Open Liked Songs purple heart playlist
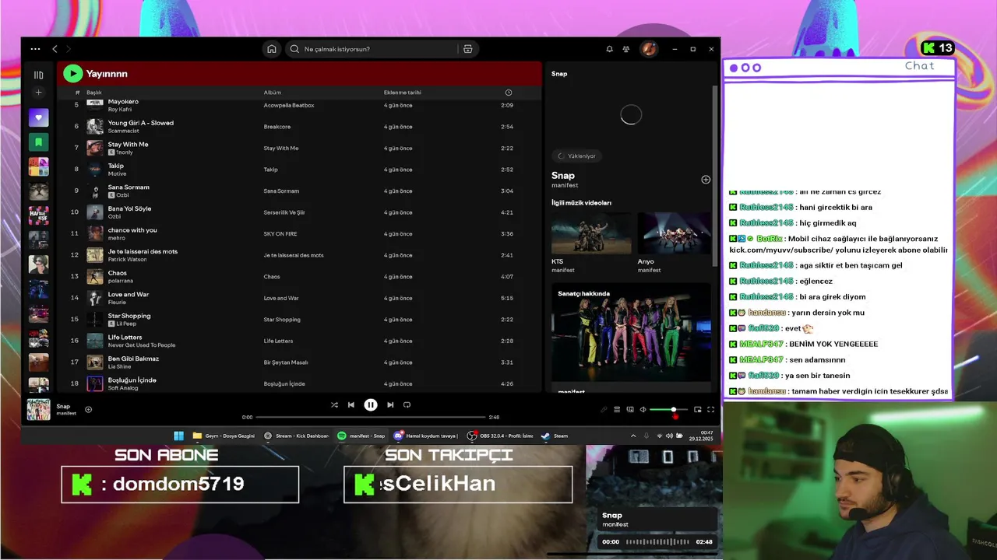997x560 pixels. (38, 117)
